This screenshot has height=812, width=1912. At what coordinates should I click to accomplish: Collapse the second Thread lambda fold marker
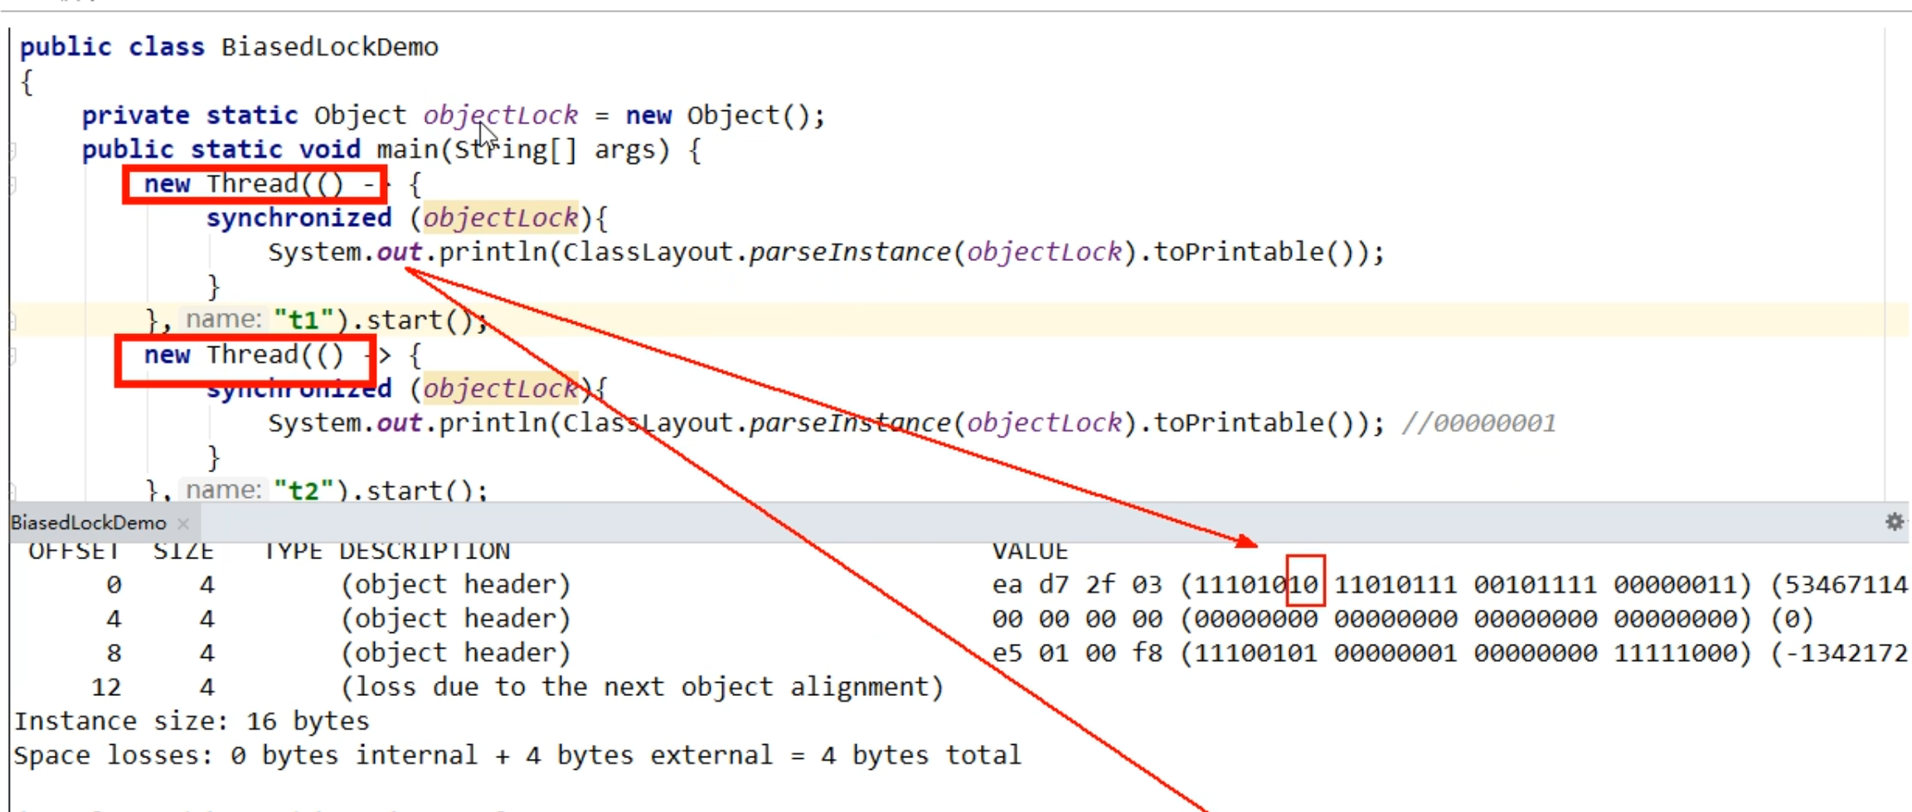click(x=12, y=356)
